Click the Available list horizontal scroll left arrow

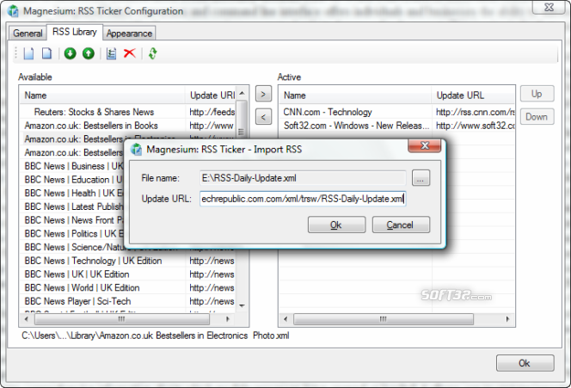click(x=26, y=319)
